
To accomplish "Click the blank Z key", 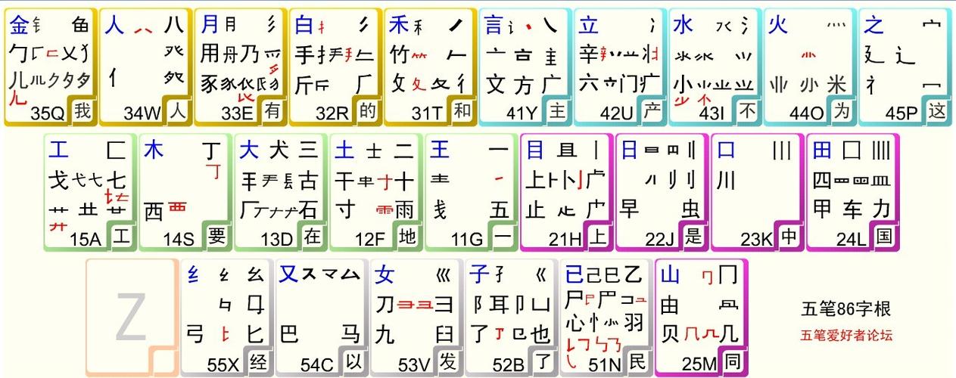I will tap(132, 318).
